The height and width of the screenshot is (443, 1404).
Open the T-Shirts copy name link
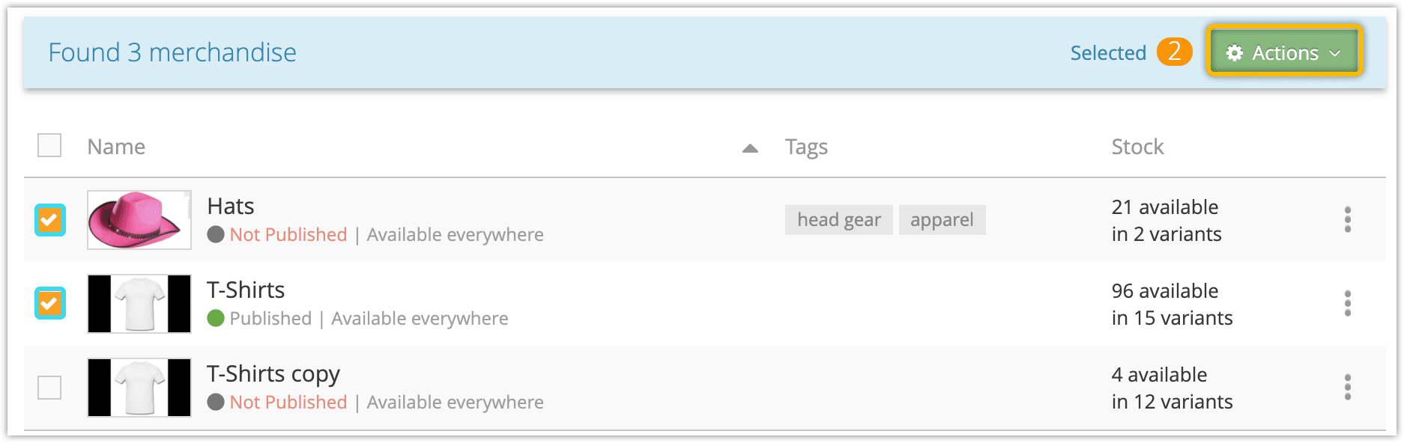pos(273,373)
